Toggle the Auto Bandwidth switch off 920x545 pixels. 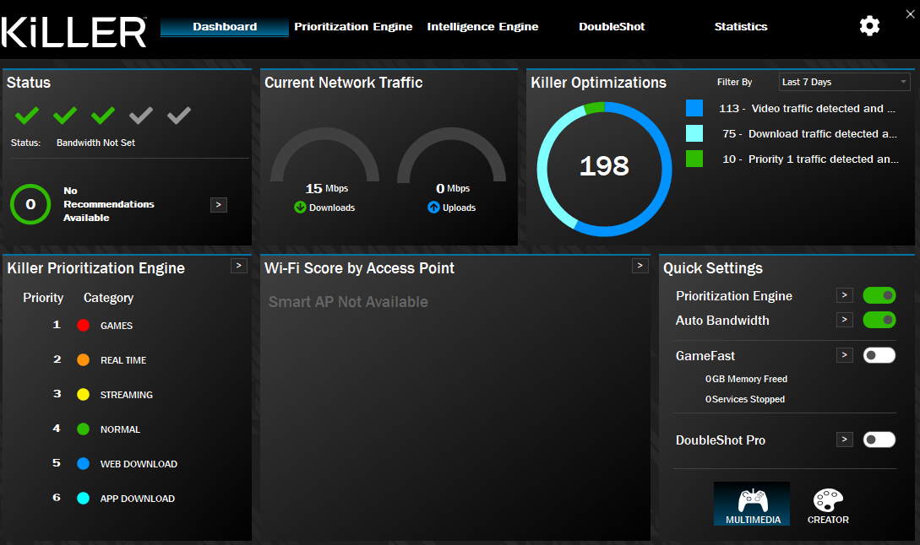point(879,320)
